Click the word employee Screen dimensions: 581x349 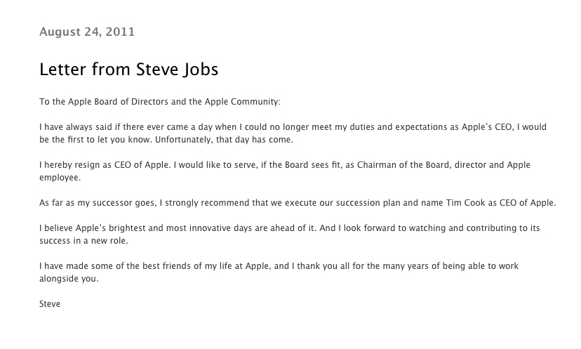click(60, 178)
